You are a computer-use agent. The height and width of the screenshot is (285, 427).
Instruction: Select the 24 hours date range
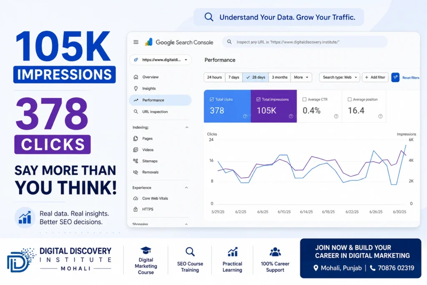(214, 77)
